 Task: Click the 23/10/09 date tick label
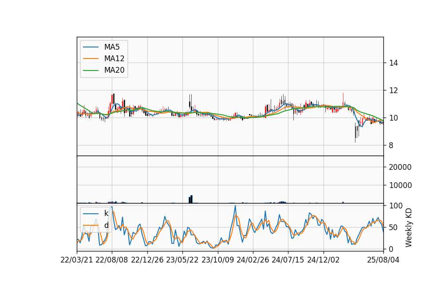(x=217, y=260)
